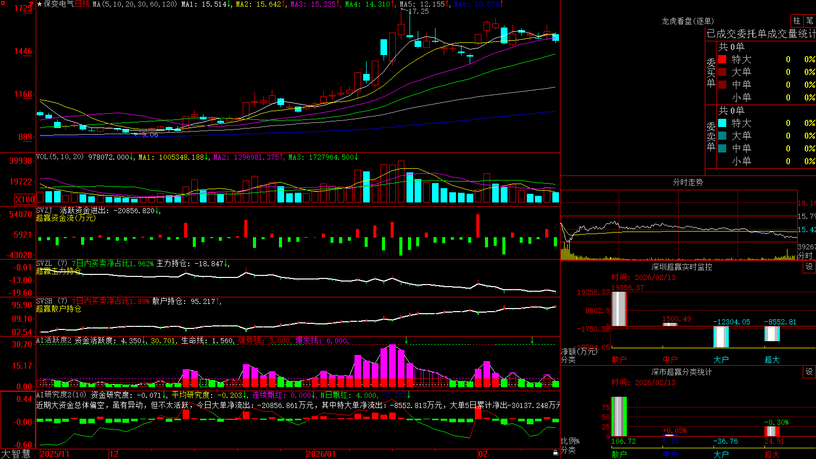Click the 02 month timeline marker

(x=482, y=454)
